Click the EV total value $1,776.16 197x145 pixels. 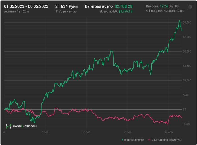click(126, 12)
